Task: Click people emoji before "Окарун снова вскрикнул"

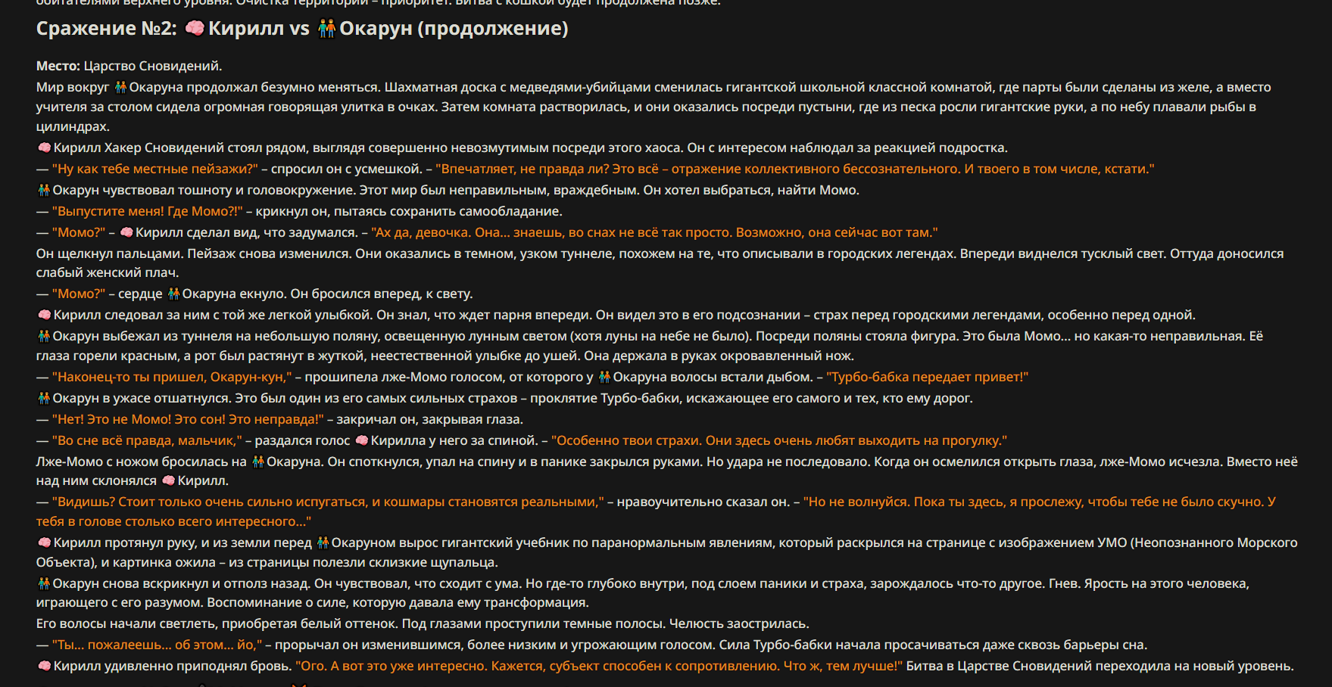Action: click(x=44, y=584)
